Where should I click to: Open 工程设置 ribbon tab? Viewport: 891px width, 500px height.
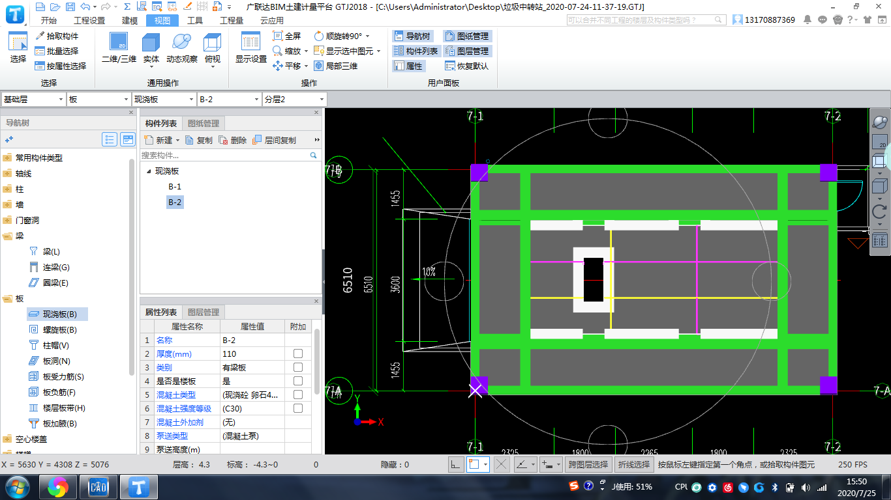[89, 20]
